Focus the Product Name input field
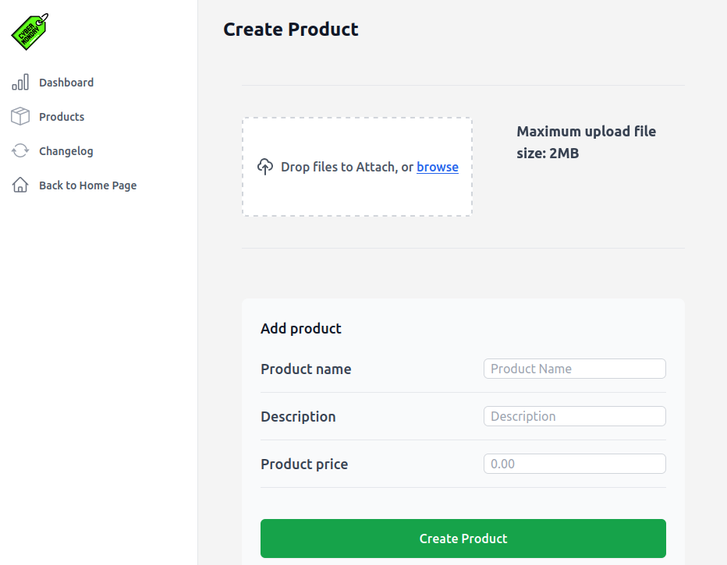 574,369
